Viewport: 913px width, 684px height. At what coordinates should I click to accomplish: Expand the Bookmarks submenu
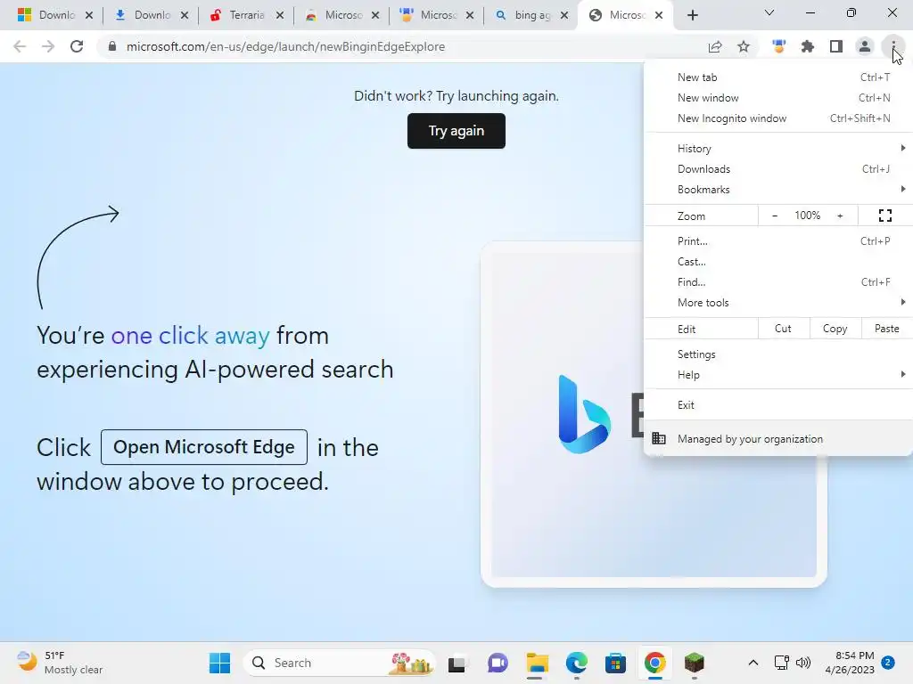pyautogui.click(x=778, y=190)
